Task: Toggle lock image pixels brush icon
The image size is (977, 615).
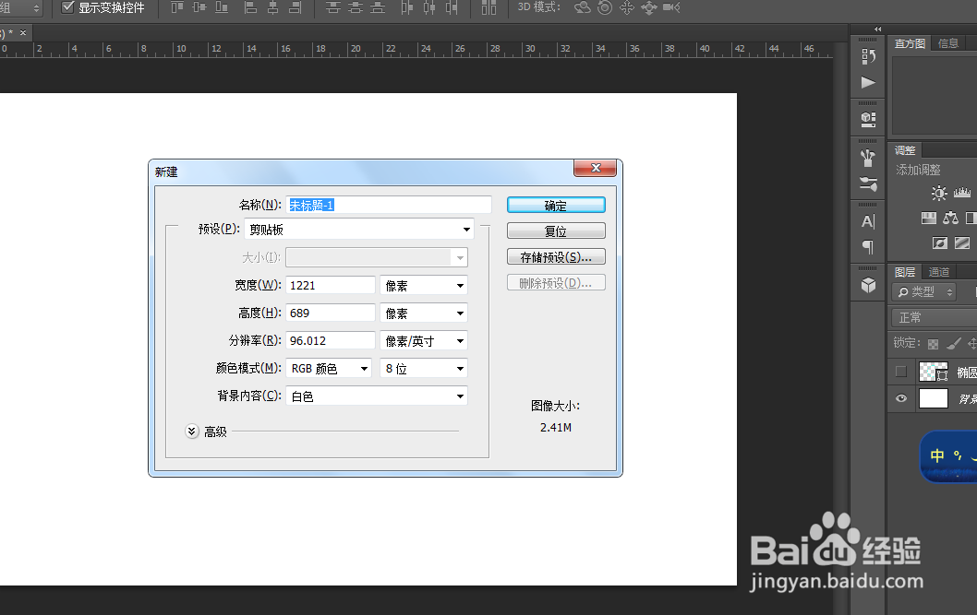Action: pyautogui.click(x=953, y=343)
